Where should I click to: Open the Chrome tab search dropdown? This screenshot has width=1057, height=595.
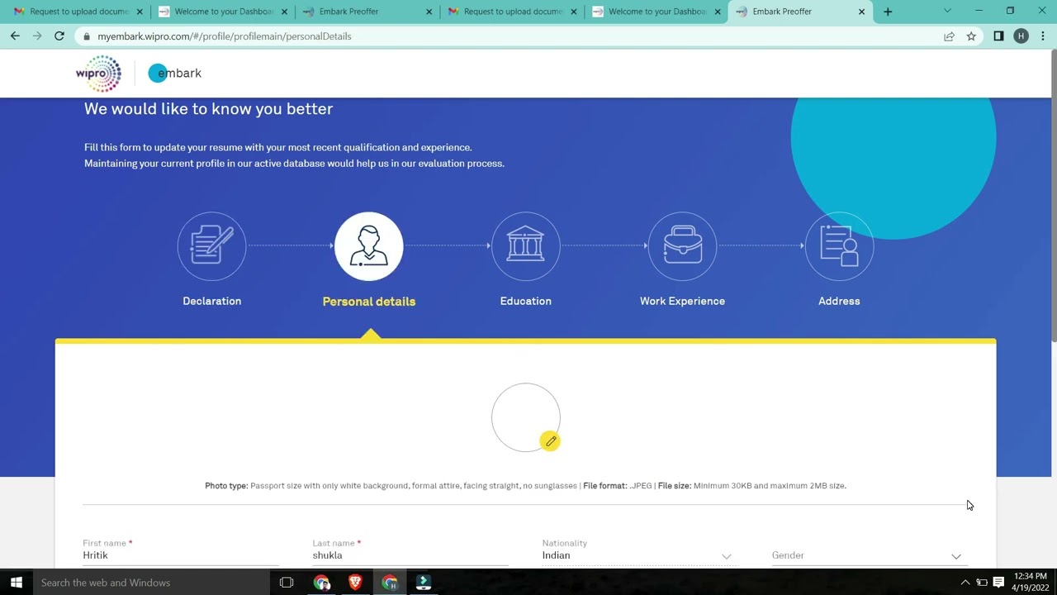947,12
